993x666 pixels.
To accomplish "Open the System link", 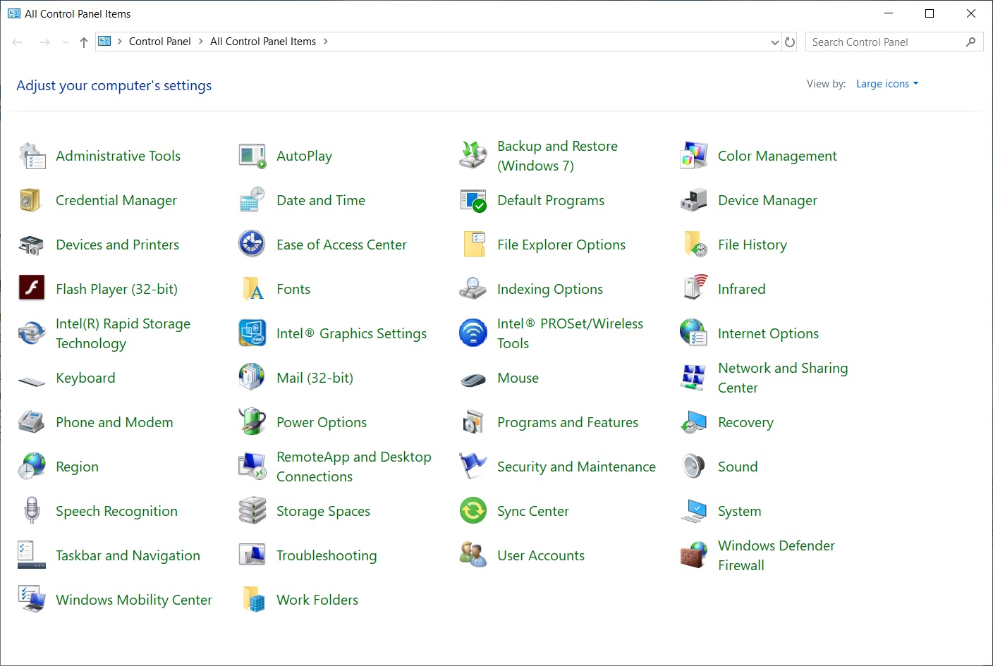I will coord(739,511).
